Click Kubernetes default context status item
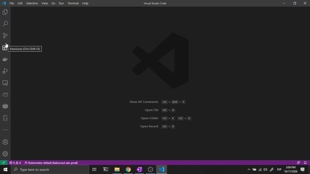 point(51,163)
